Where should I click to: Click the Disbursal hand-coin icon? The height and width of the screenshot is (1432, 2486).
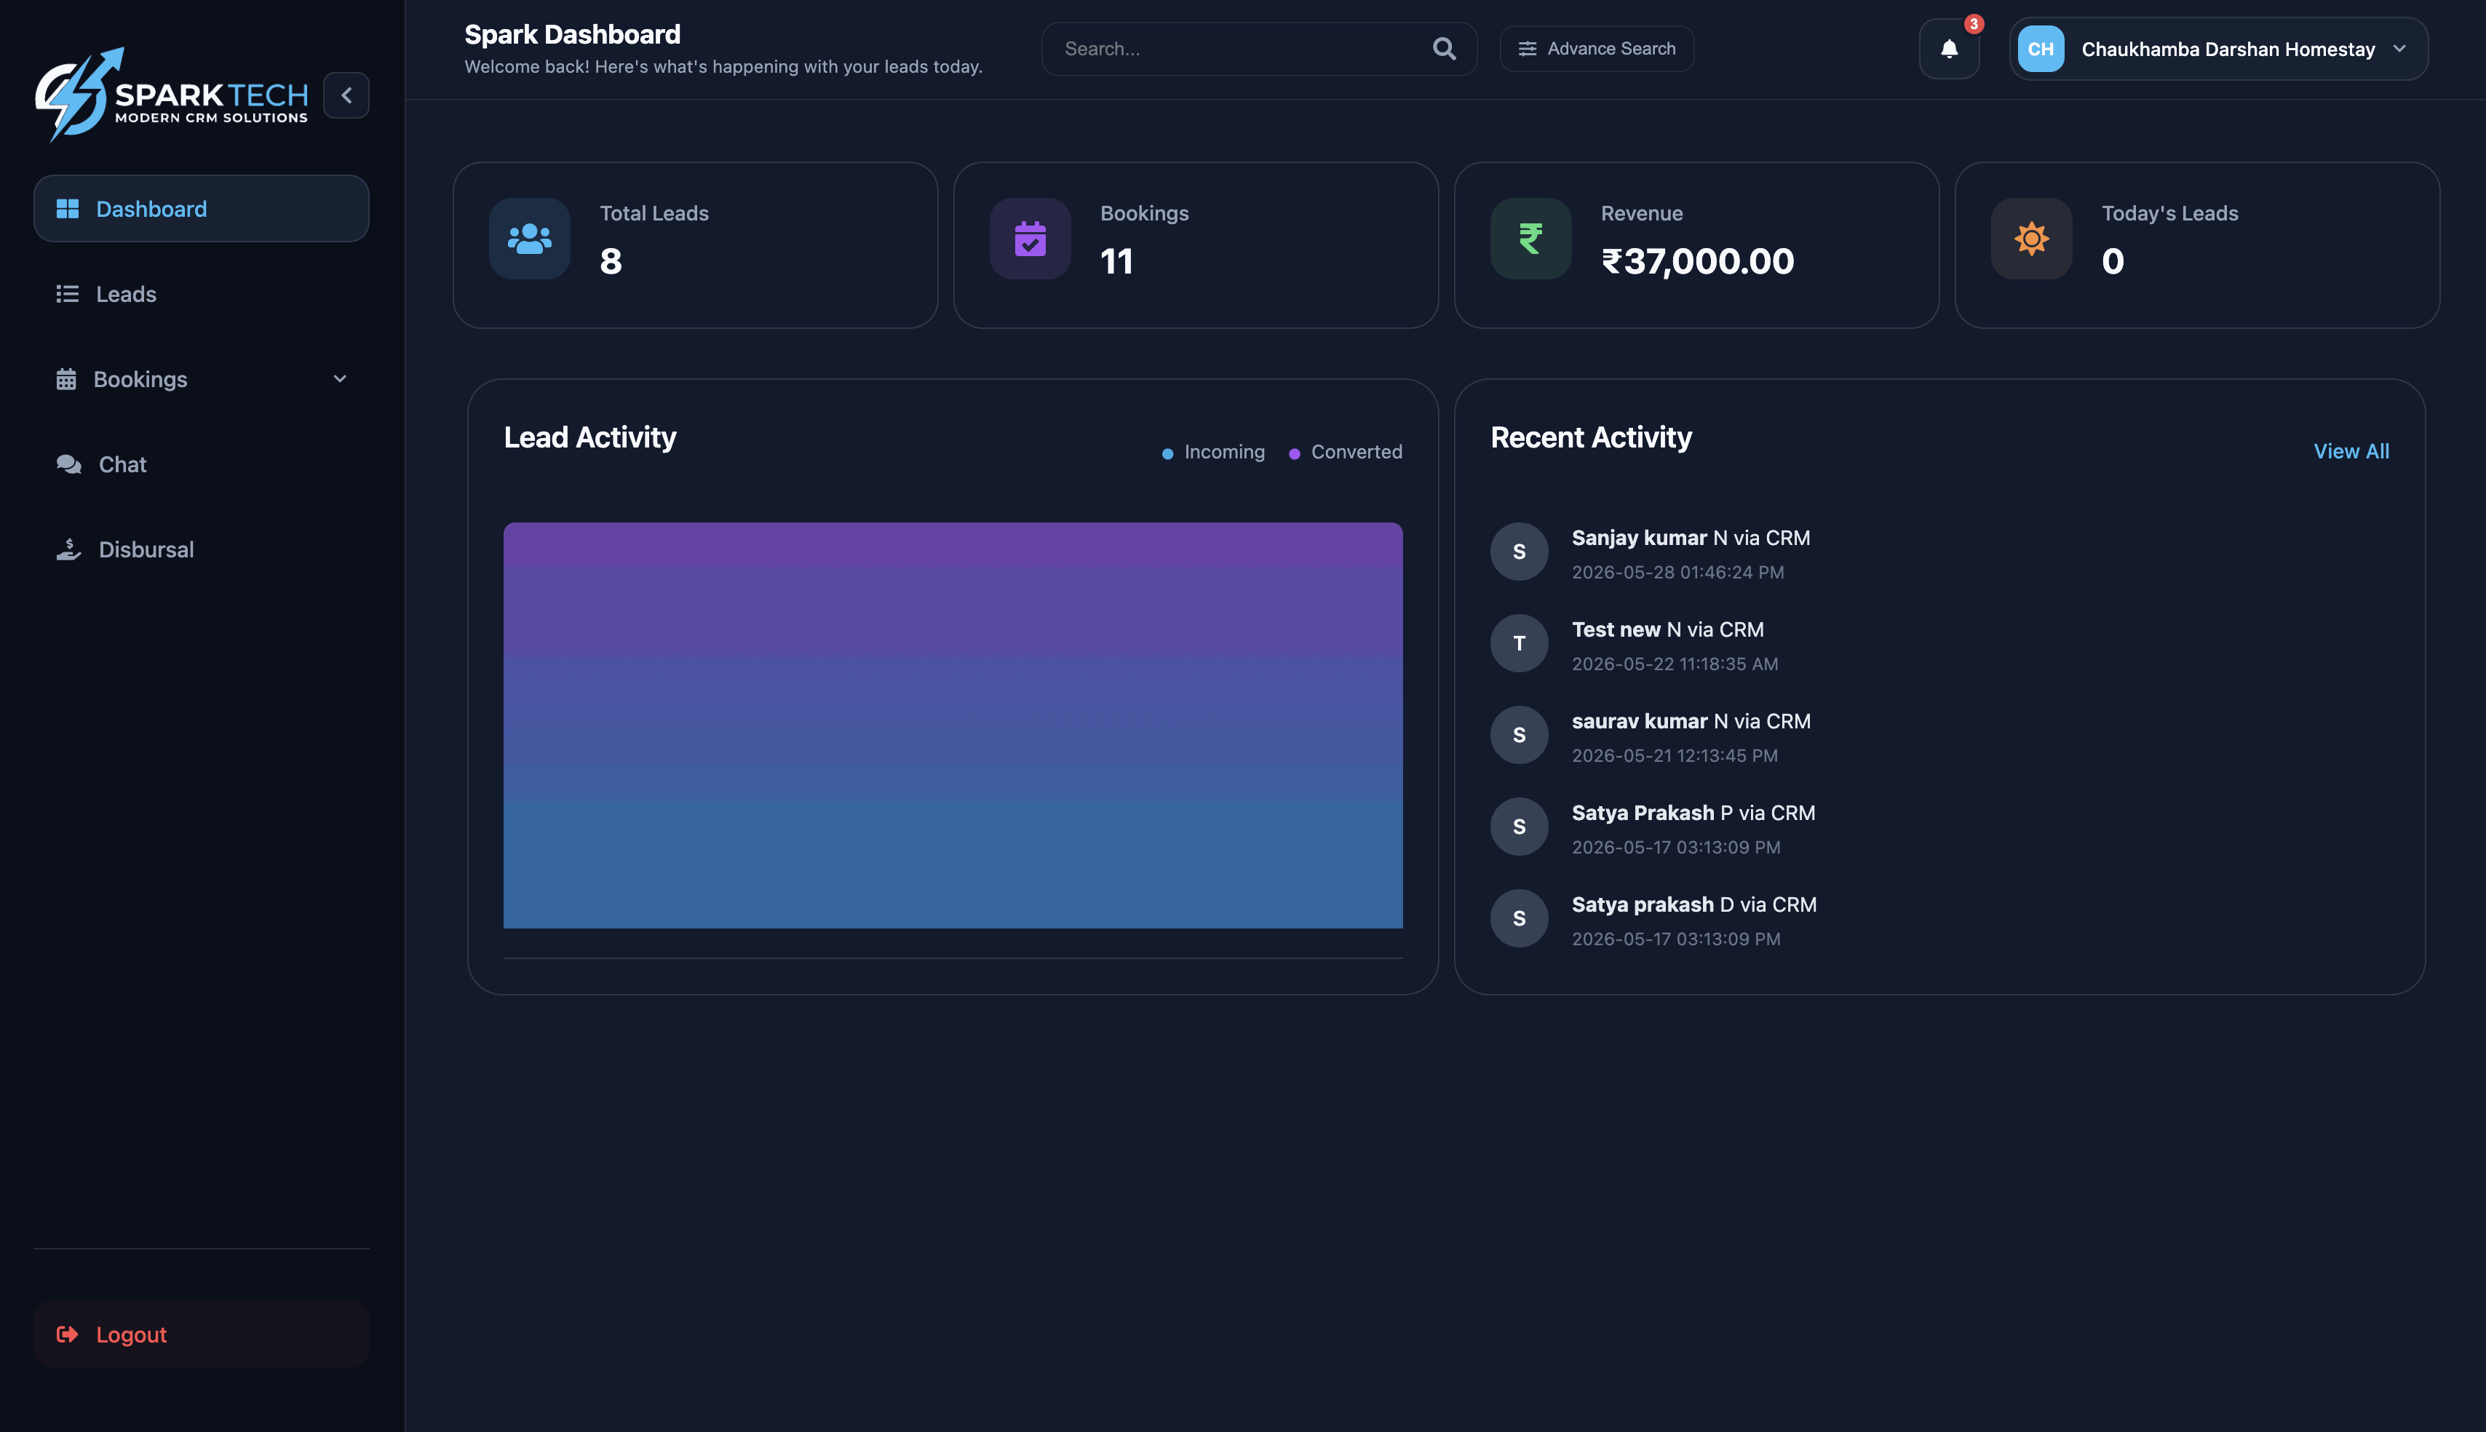click(69, 549)
